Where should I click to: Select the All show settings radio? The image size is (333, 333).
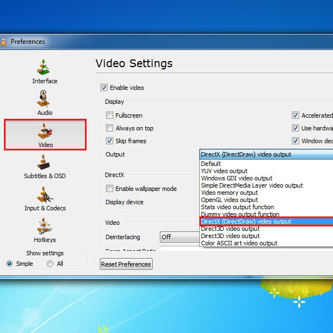50,264
